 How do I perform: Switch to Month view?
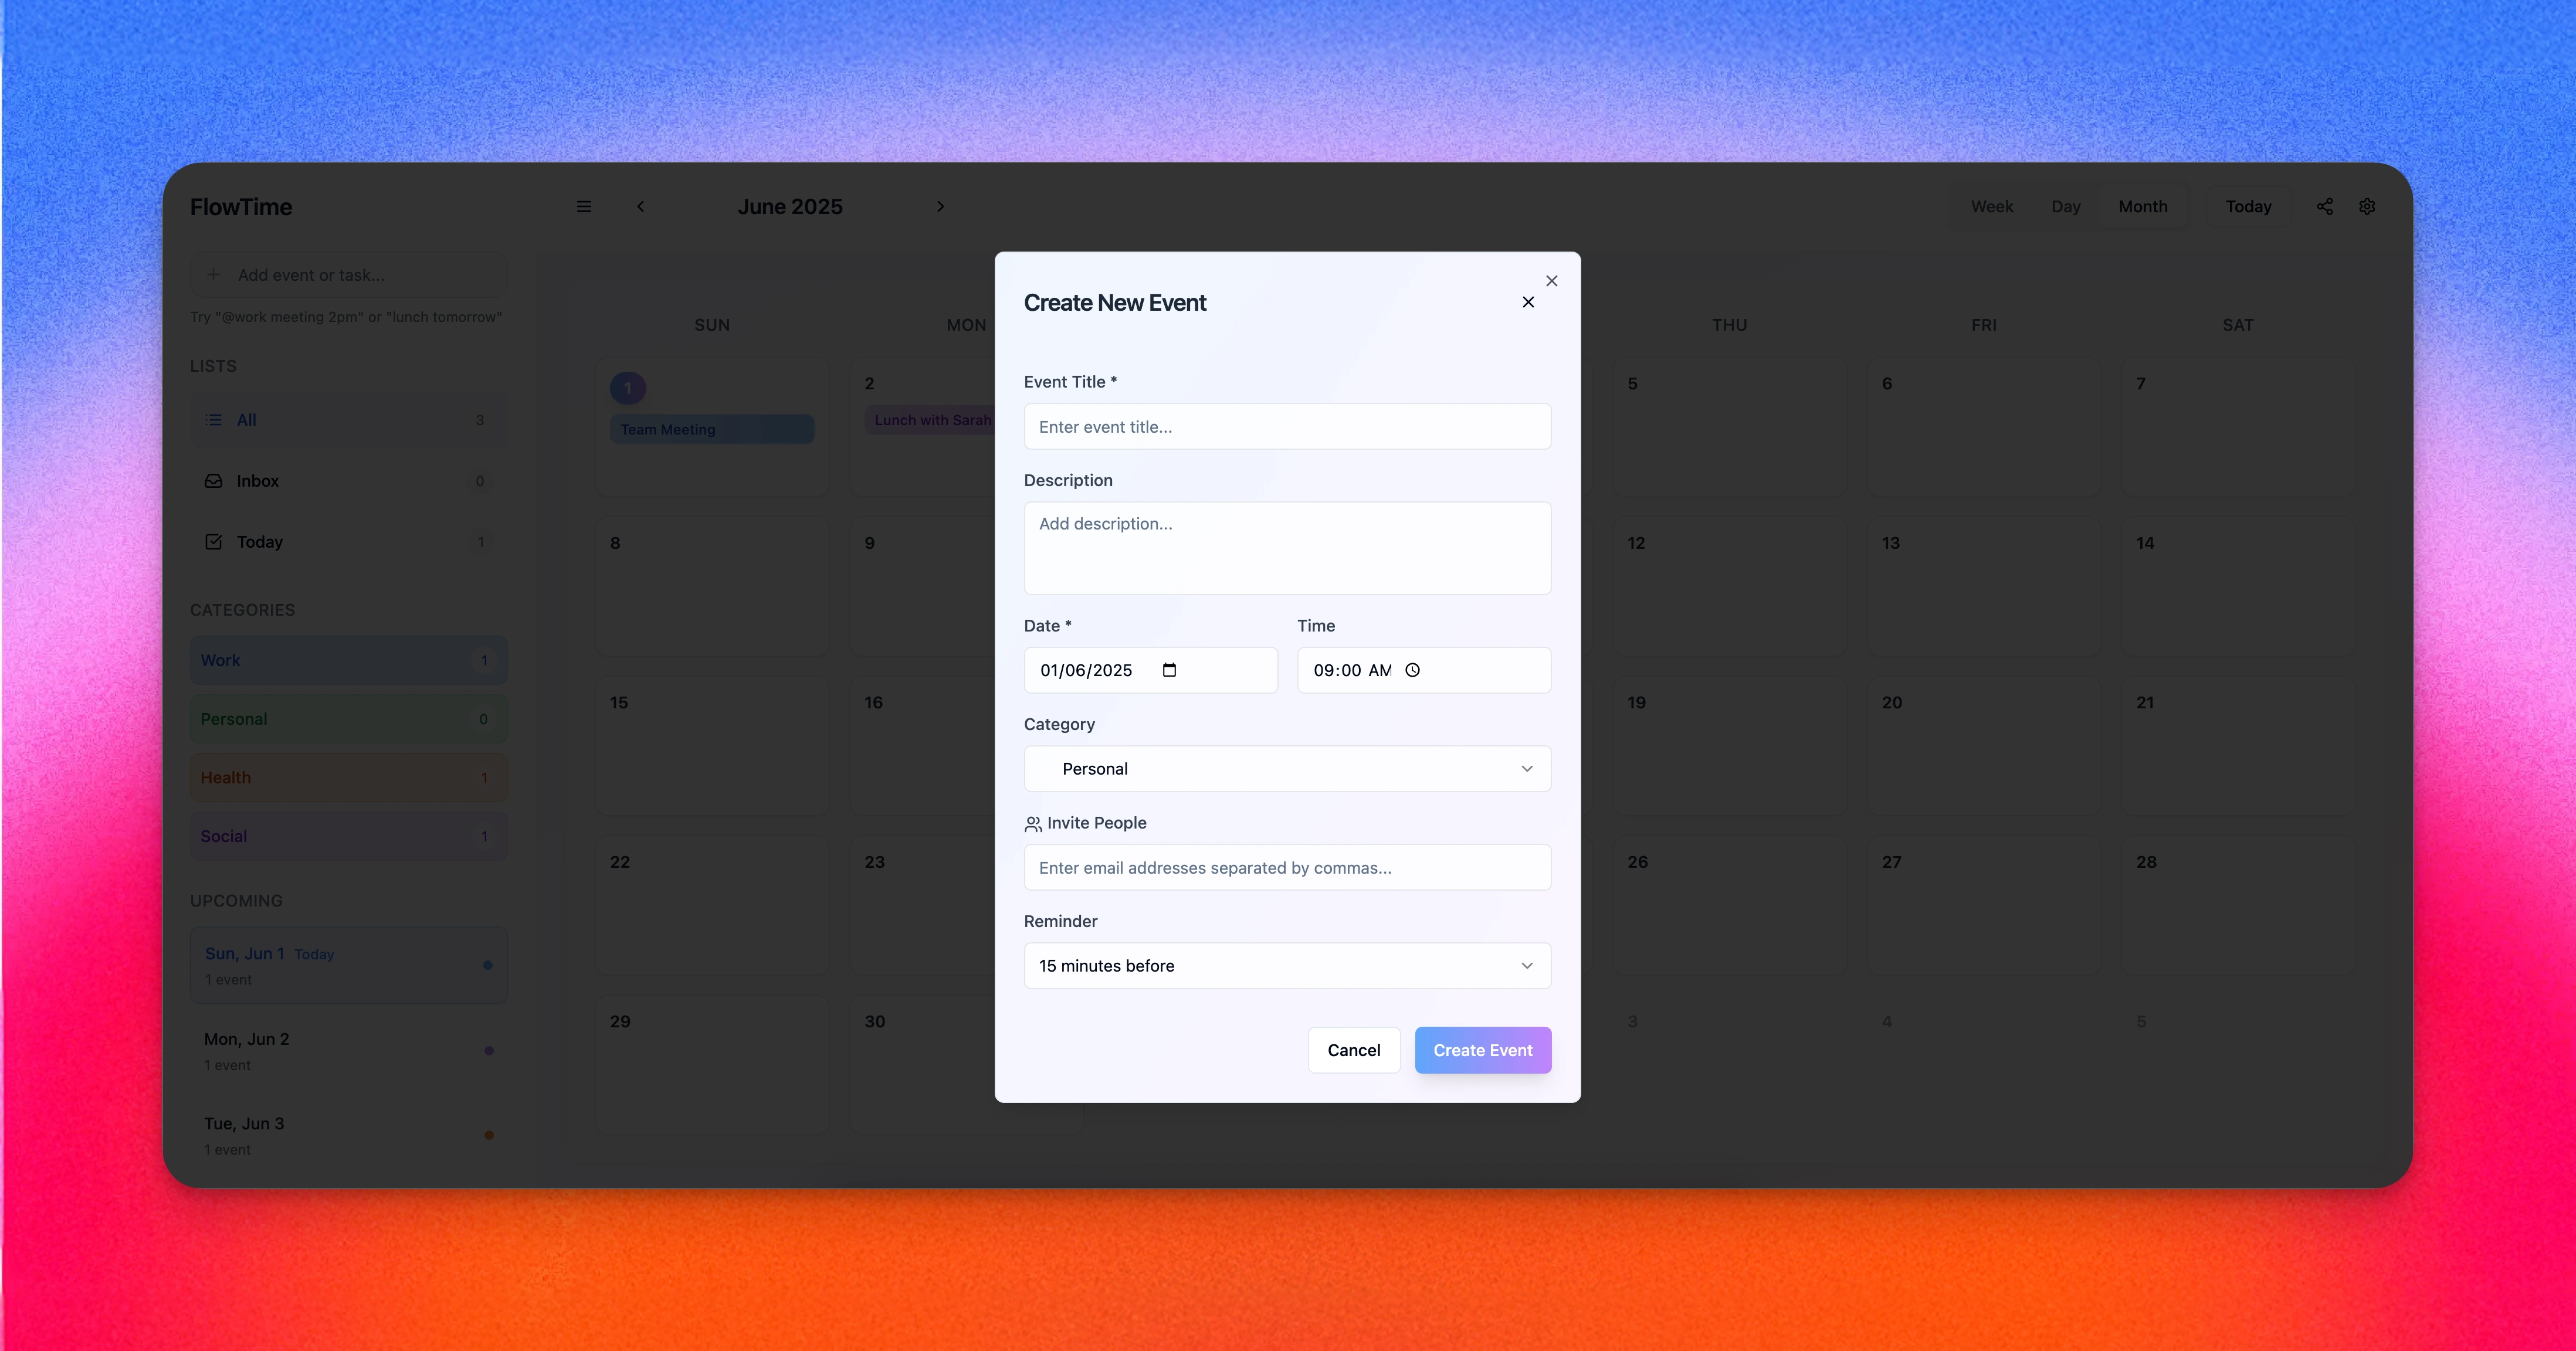click(2143, 206)
